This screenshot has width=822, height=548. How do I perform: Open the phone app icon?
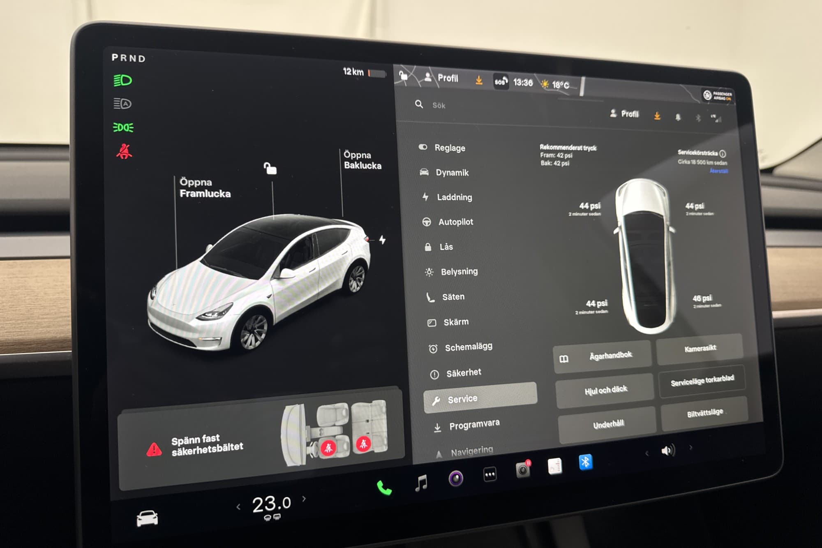pos(384,488)
